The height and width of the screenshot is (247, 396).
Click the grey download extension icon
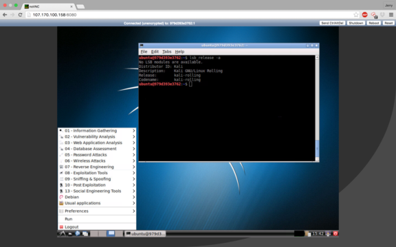(382, 15)
